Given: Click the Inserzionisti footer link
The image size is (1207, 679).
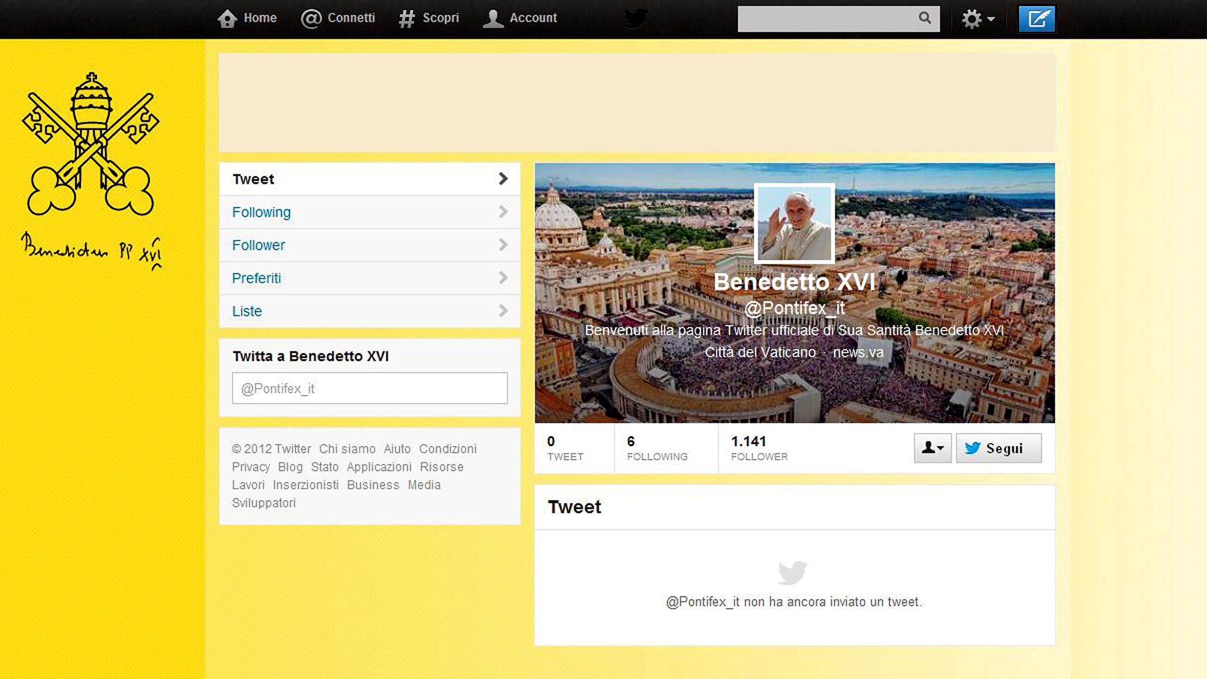Looking at the screenshot, I should point(306,485).
